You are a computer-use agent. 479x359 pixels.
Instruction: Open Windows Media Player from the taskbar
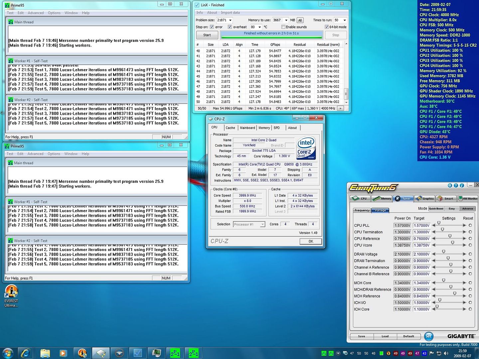(x=63, y=353)
